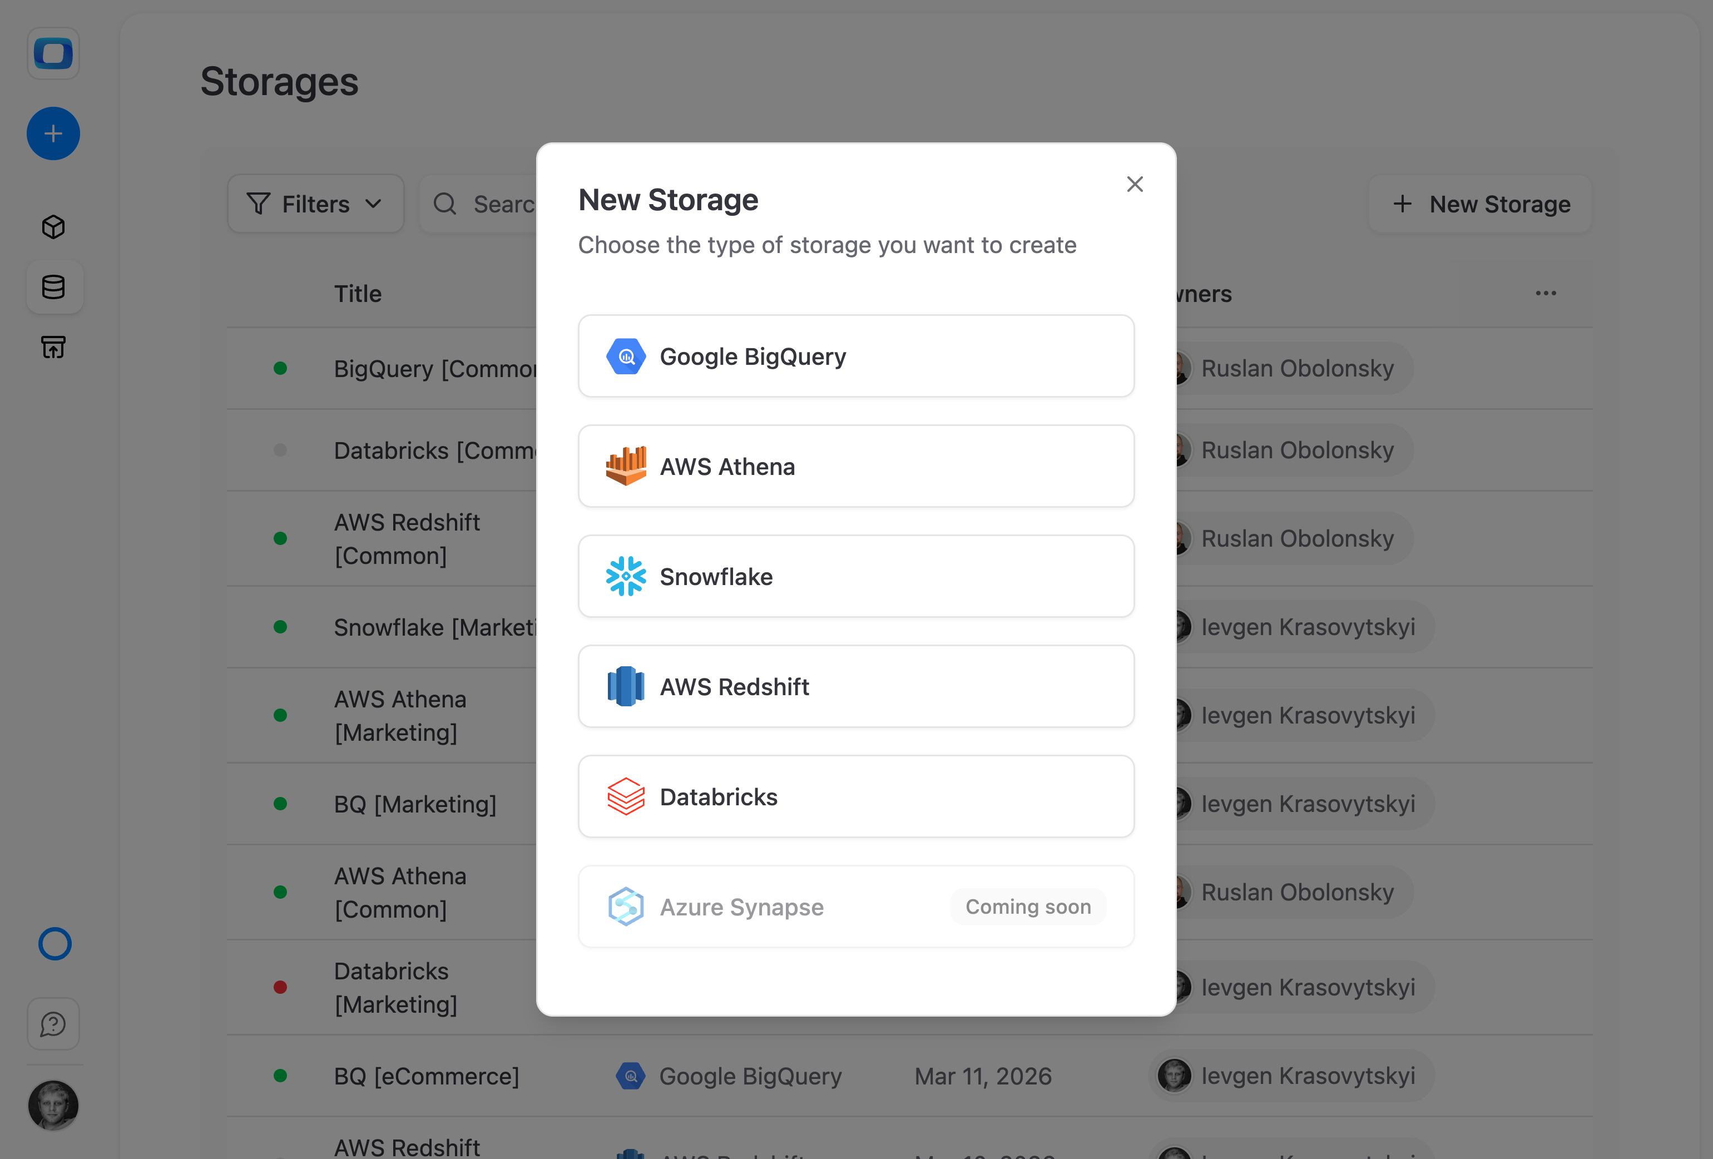Choose Google BigQuery storage type
Screen dimensions: 1713x1159
[856, 356]
